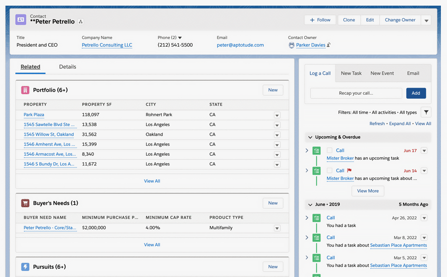This screenshot has height=277, width=447.
Task: Click the task icon for Jun 17 call
Action: [x=316, y=150]
